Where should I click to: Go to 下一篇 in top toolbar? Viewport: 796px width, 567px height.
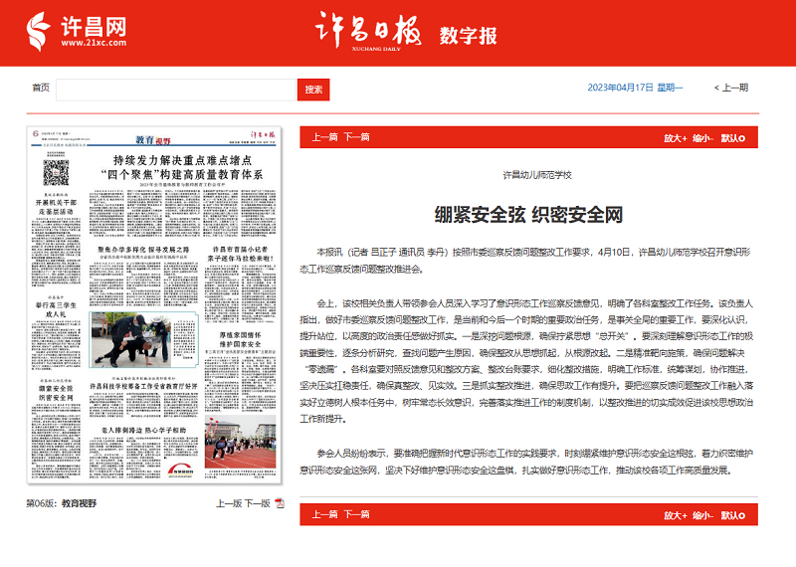coord(357,137)
